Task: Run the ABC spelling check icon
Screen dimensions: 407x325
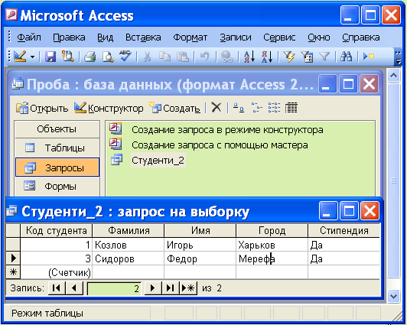Action: [x=125, y=56]
